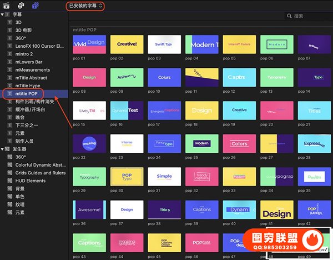Click the generator icon beside Grids Guides and Rulers
The width and height of the screenshot is (333, 260).
click(x=10, y=173)
